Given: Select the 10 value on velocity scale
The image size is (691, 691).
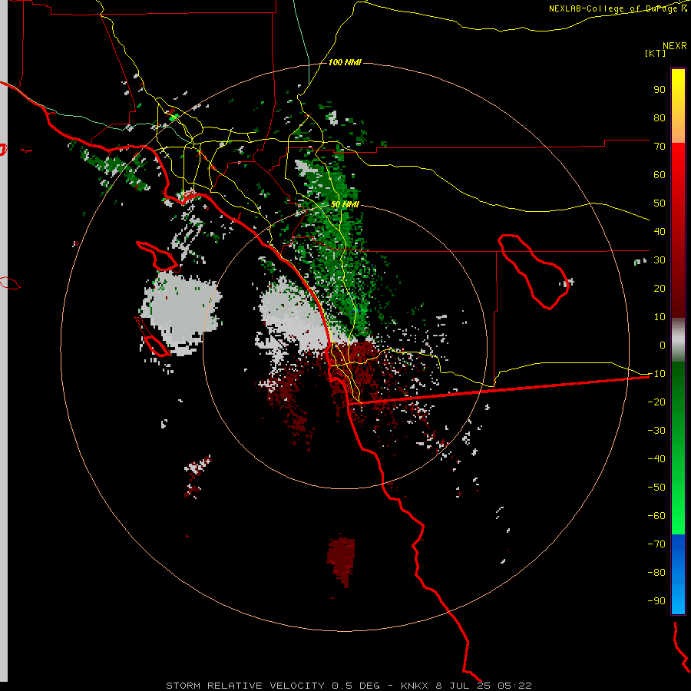Looking at the screenshot, I should (660, 317).
